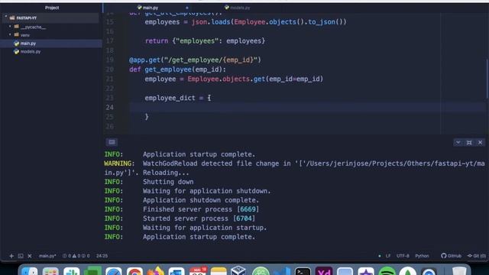Screen dimensions: 489x275
Task: Expand the venv folder arrow
Action: tap(10, 34)
